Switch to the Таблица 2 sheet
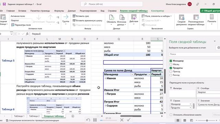Screen dimensions: 220x124 pyautogui.click(x=34, y=116)
